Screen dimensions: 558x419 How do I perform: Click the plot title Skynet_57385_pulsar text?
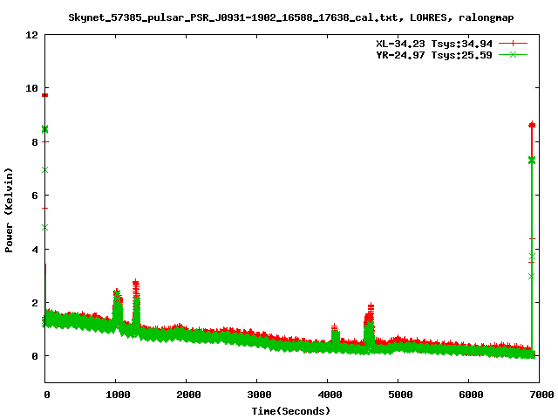coord(290,17)
